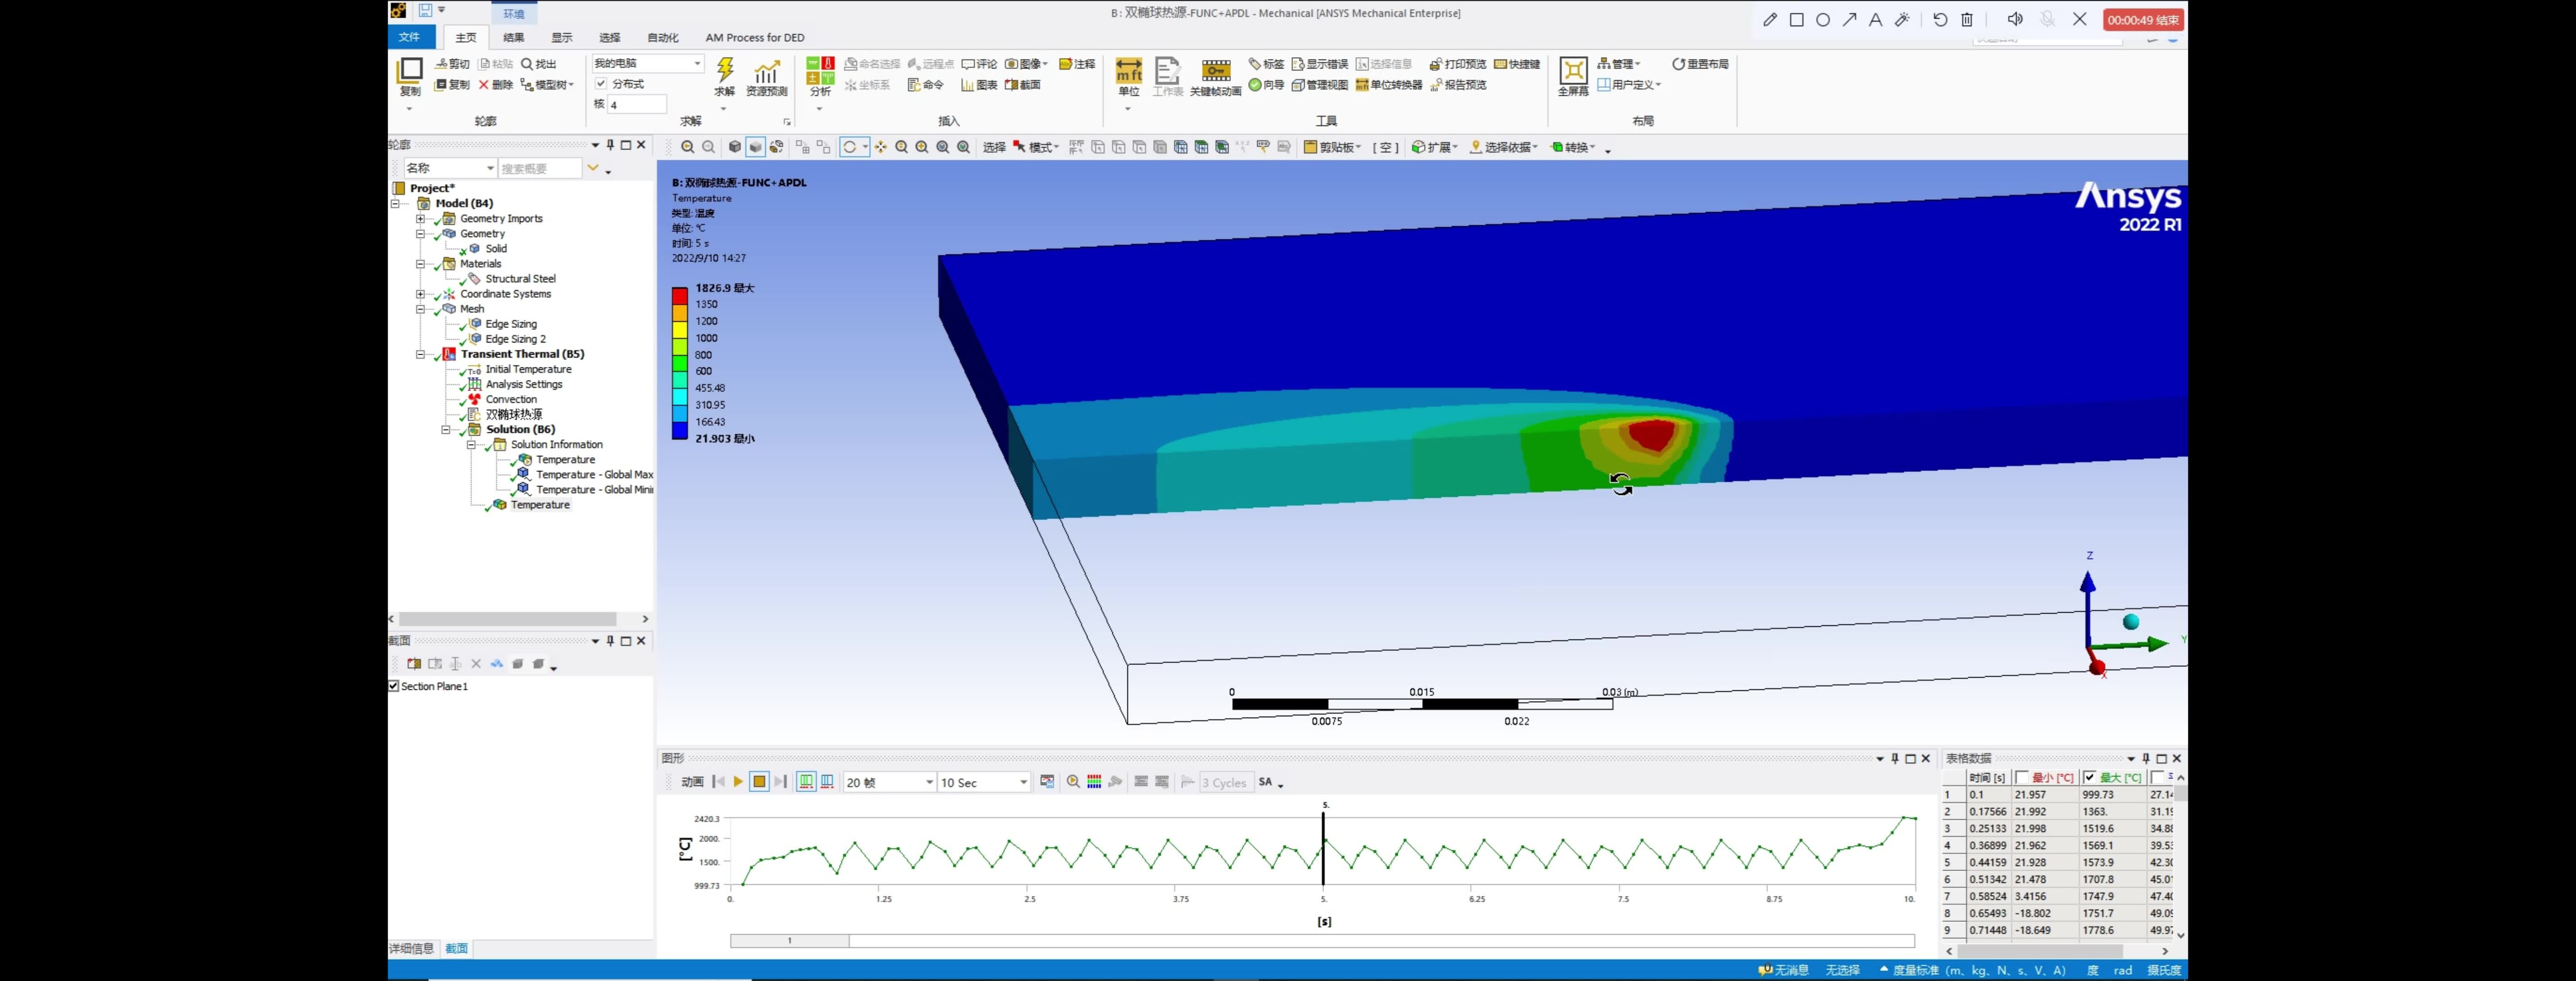The image size is (2576, 981).
Task: Open the 10 Sec duration dropdown
Action: pos(1021,782)
